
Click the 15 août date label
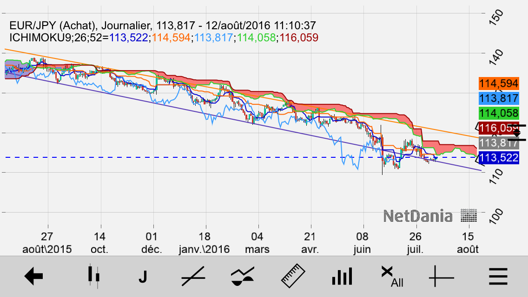[x=468, y=243]
